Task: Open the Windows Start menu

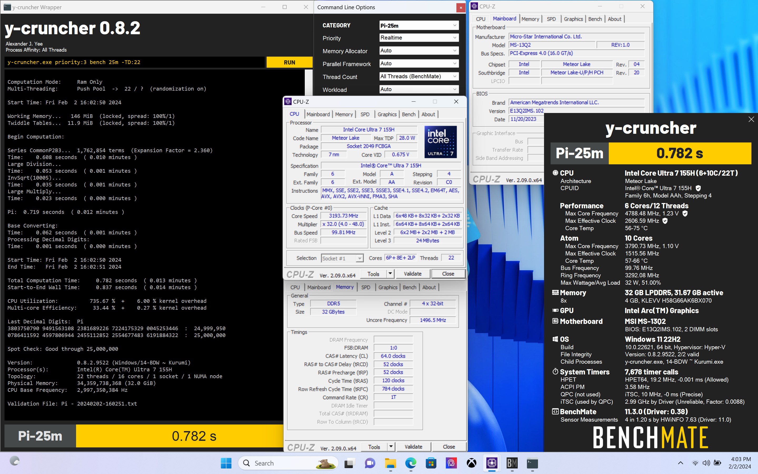Action: point(226,463)
